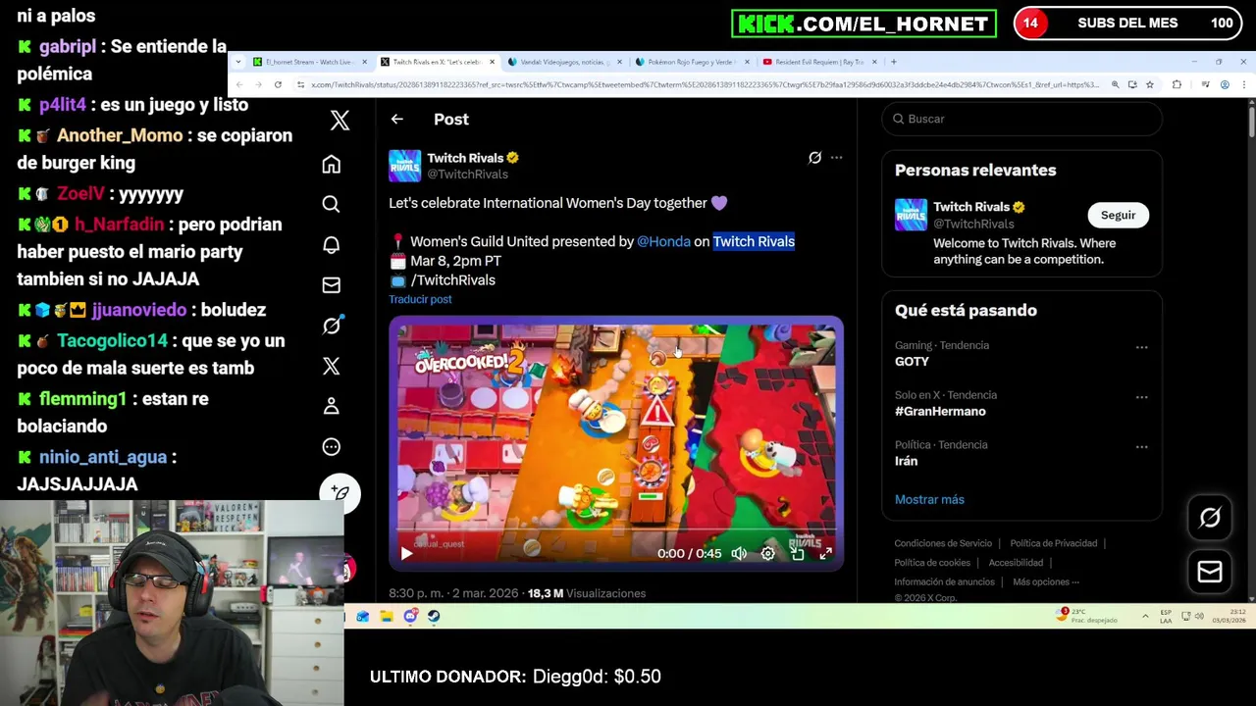This screenshot has height=706, width=1256.
Task: Show hidden tray icons chevron
Action: [x=1145, y=617]
